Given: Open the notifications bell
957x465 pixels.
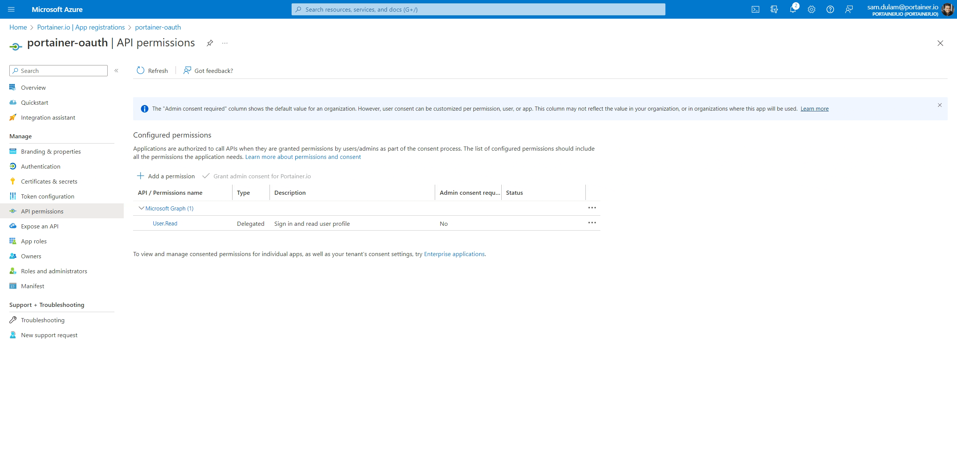Looking at the screenshot, I should click(793, 9).
